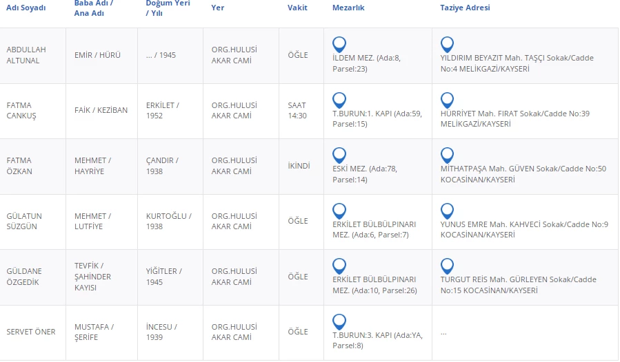Open condolence address pin for Abdullah Altunal

point(447,44)
